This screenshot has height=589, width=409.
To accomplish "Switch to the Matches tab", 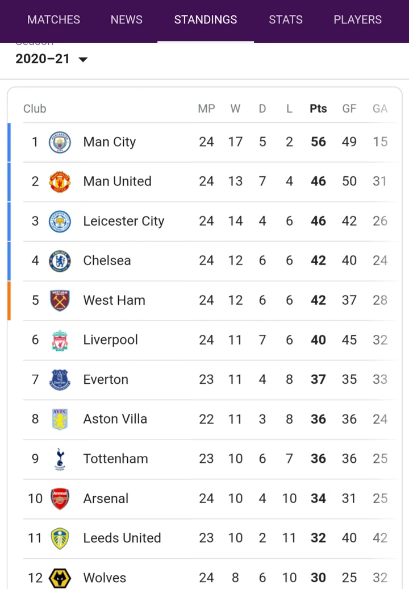I will click(x=53, y=19).
